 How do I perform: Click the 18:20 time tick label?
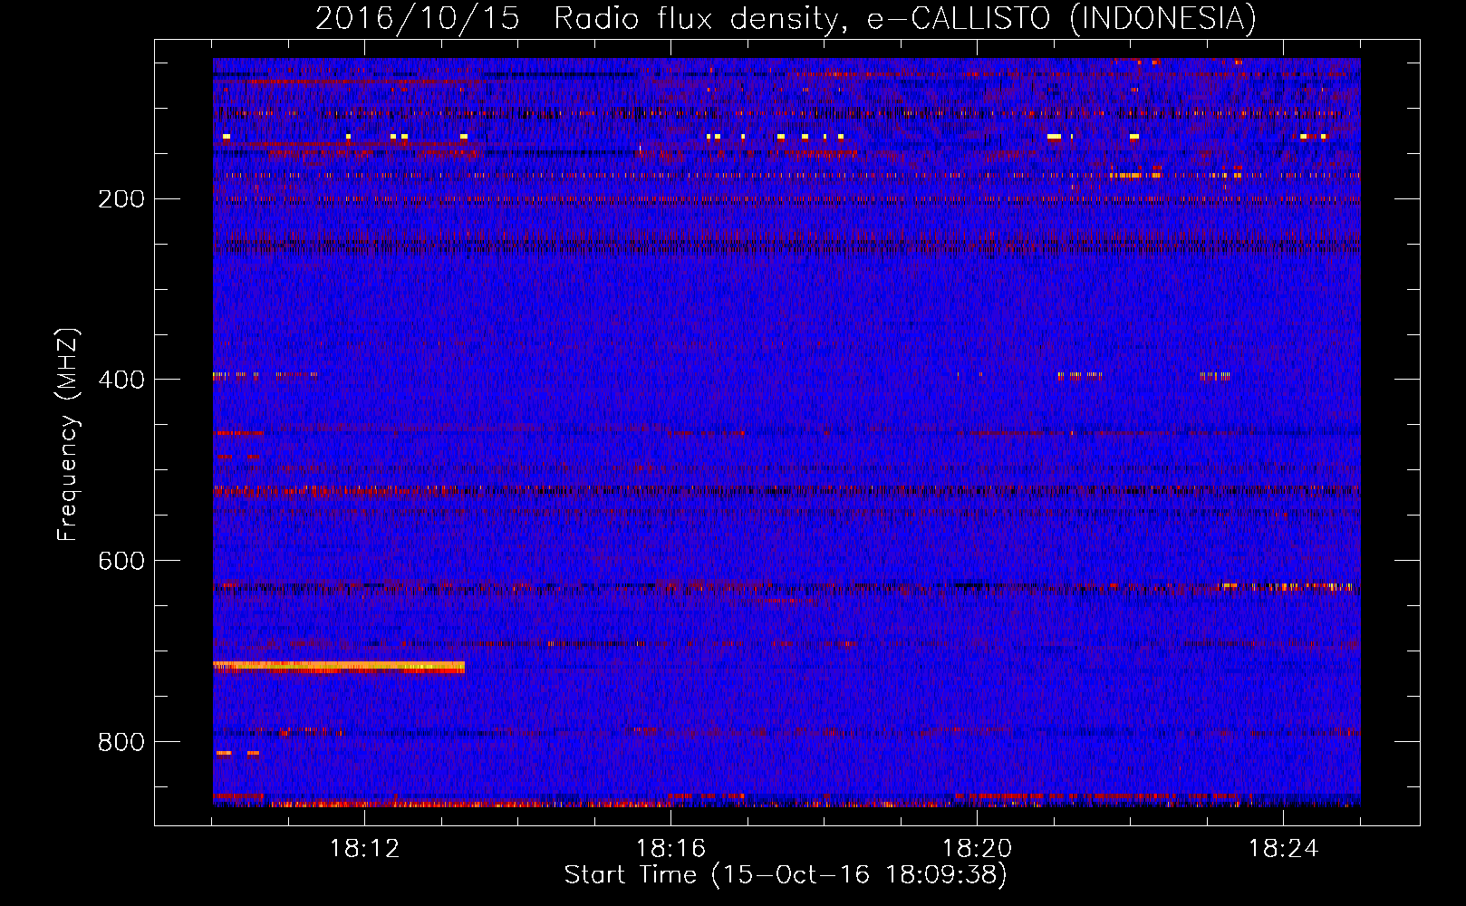(977, 849)
